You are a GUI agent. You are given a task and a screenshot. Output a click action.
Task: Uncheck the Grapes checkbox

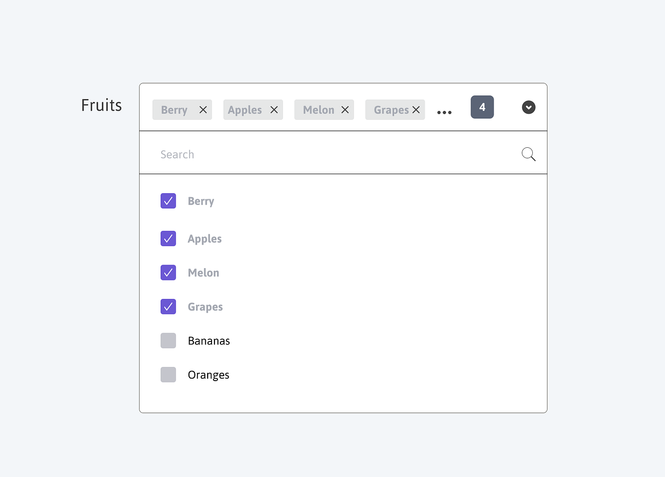click(168, 306)
